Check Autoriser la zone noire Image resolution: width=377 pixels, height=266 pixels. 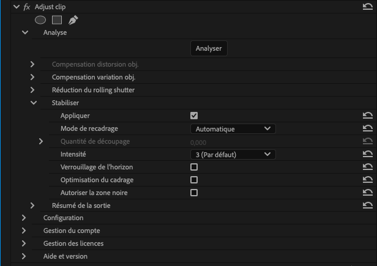[194, 193]
